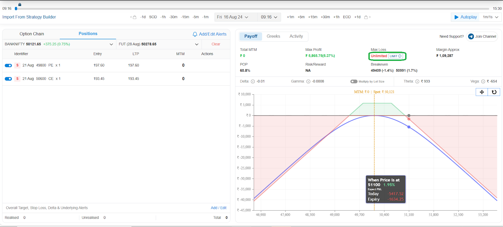The height and width of the screenshot is (227, 503).
Task: Click the grey breakeven point on payoff chart
Action: pyautogui.click(x=409, y=116)
